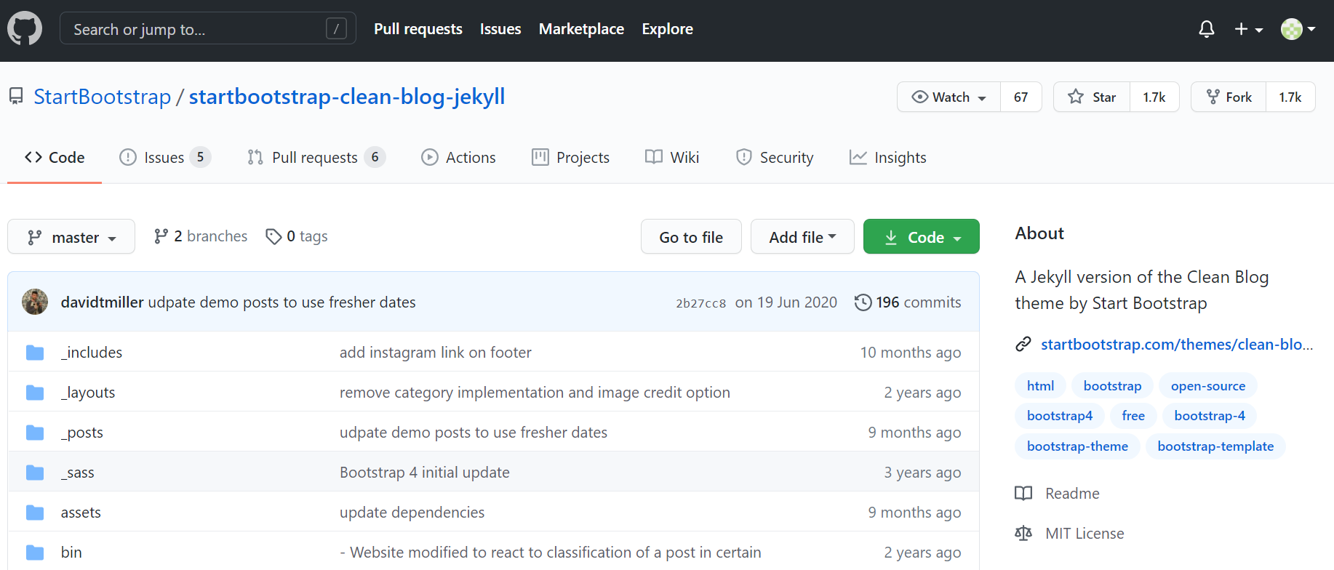Image resolution: width=1334 pixels, height=570 pixels.
Task: Open the _posts folder name
Action: [82, 433]
